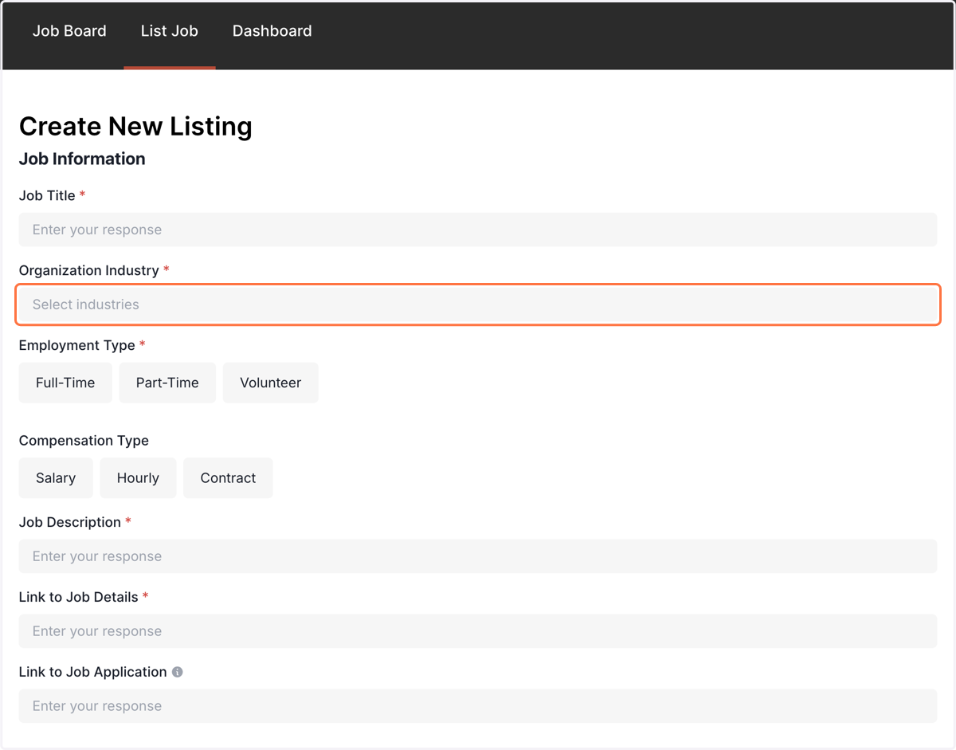Click the Organization Industry label

pyautogui.click(x=89, y=270)
